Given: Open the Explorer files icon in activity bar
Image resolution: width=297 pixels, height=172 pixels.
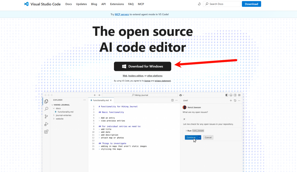Looking at the screenshot, I should [x=46, y=101].
